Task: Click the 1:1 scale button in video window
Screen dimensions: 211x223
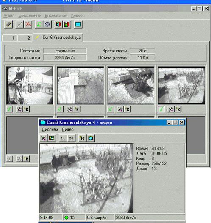Action: pyautogui.click(x=63, y=138)
